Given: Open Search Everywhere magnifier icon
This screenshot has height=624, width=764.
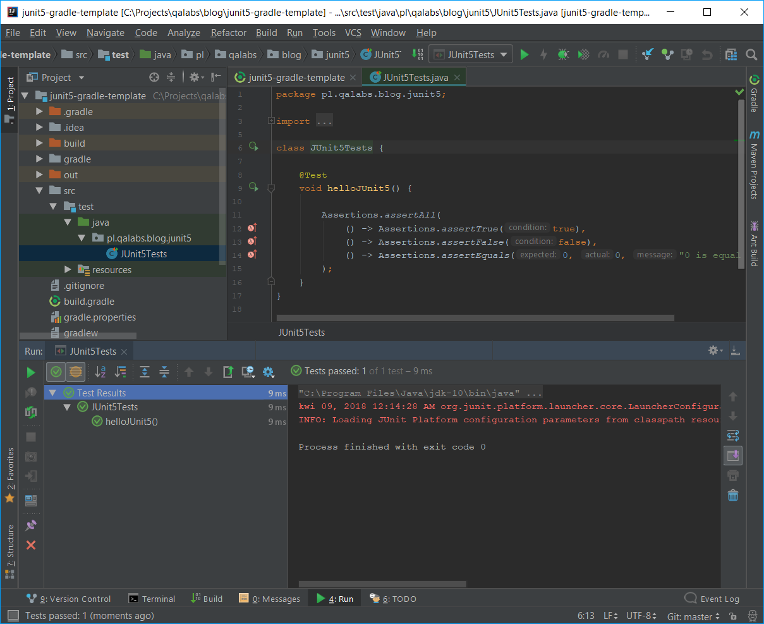Looking at the screenshot, I should point(751,55).
